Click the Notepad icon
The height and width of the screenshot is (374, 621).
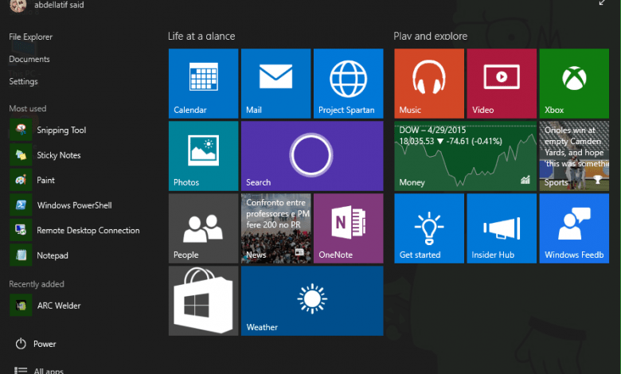point(21,255)
